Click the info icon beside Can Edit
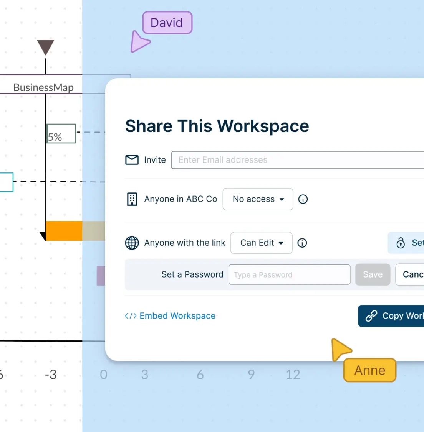 click(x=302, y=243)
